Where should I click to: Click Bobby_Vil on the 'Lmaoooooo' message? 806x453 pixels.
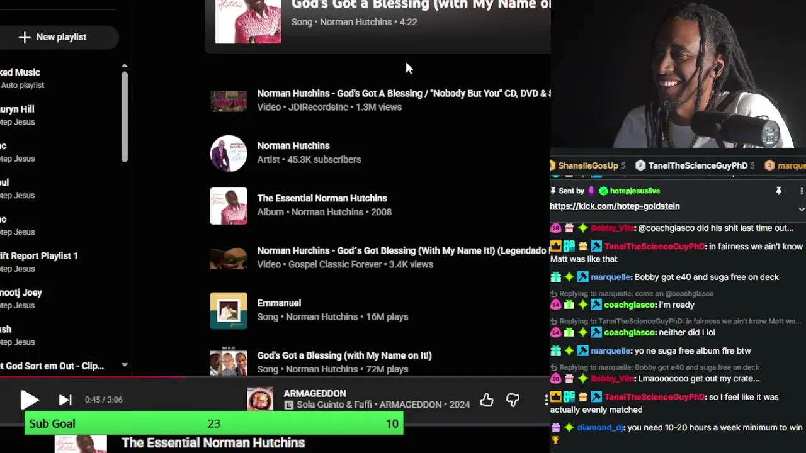(x=613, y=379)
